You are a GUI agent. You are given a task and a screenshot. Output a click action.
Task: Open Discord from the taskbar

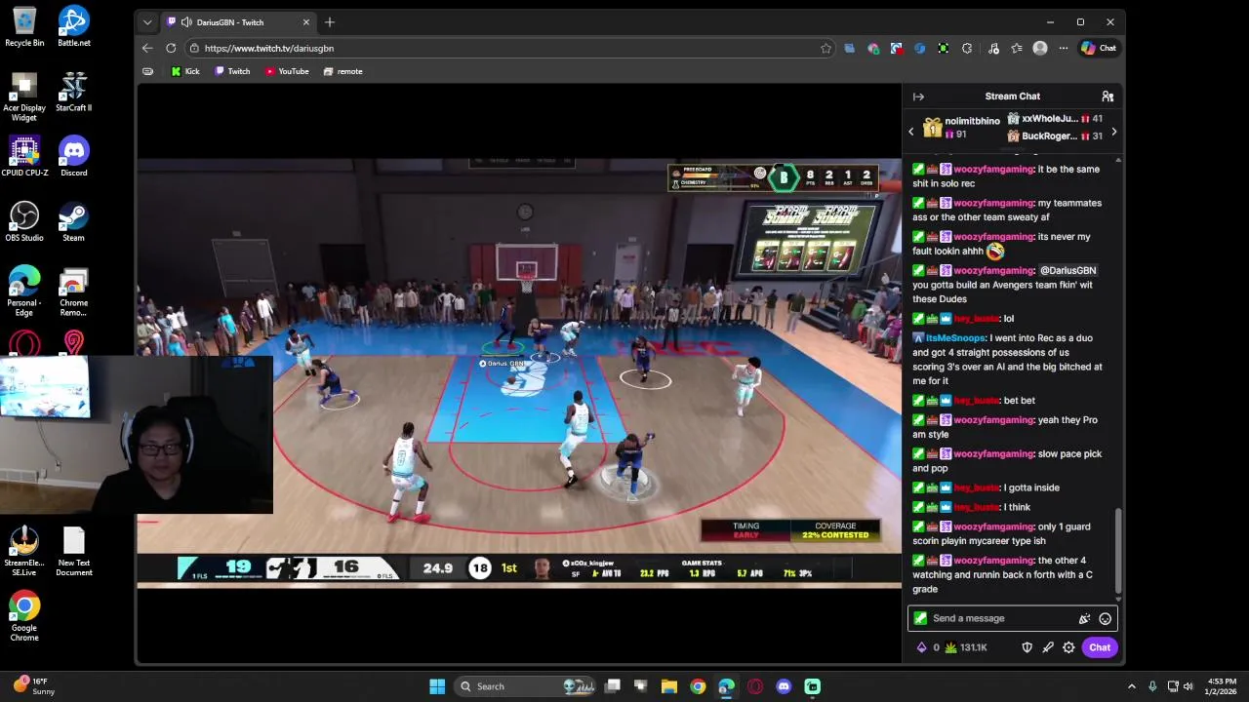(784, 686)
